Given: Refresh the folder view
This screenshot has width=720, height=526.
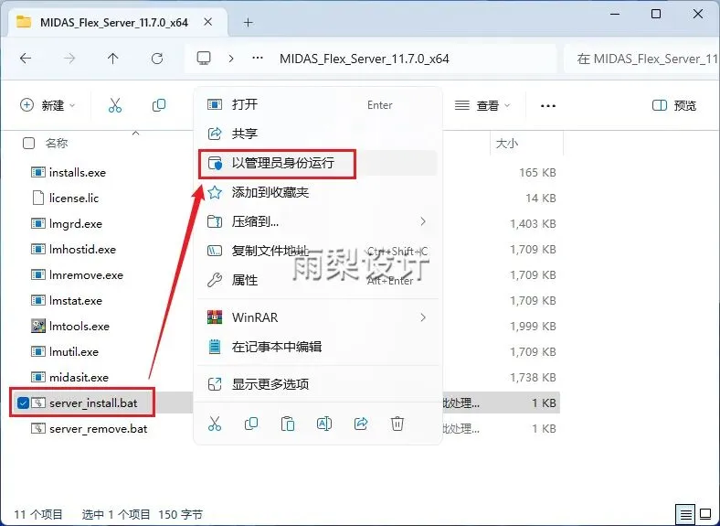Looking at the screenshot, I should click(x=157, y=59).
